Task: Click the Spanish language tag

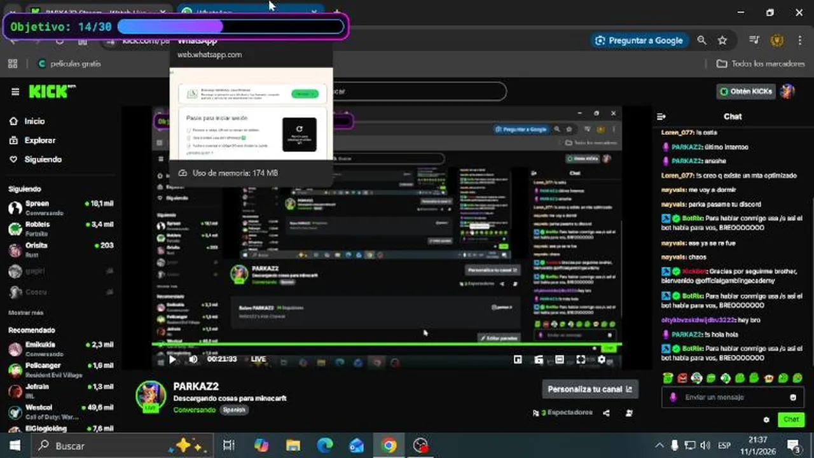Action: [x=234, y=410]
